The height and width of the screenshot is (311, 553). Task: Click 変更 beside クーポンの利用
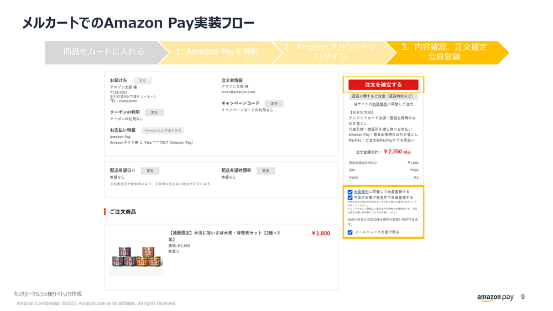coord(154,112)
